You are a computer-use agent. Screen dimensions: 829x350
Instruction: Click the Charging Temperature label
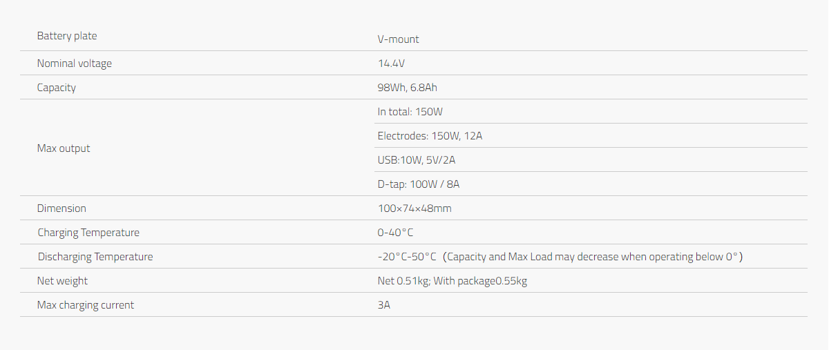click(x=88, y=233)
